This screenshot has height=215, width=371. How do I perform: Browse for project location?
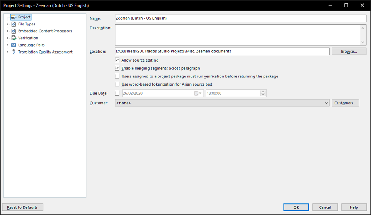click(349, 52)
